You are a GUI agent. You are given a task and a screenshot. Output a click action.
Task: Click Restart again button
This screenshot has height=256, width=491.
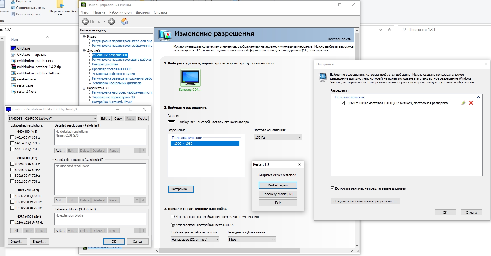tap(278, 185)
